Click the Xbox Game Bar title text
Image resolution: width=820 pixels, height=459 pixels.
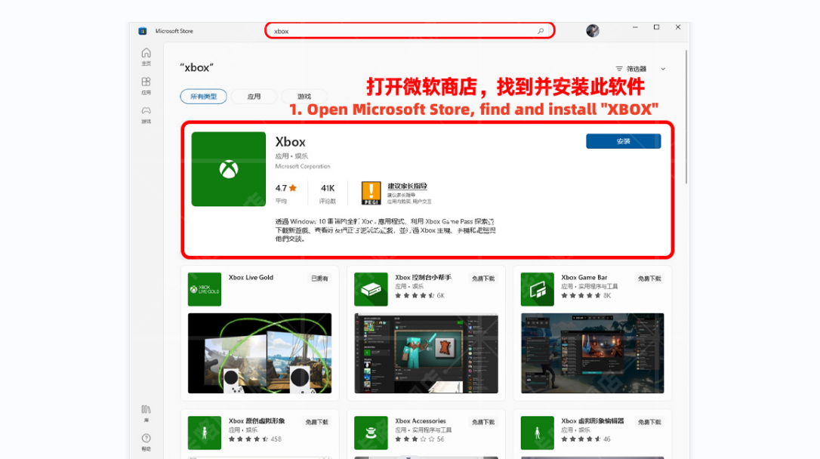point(584,278)
